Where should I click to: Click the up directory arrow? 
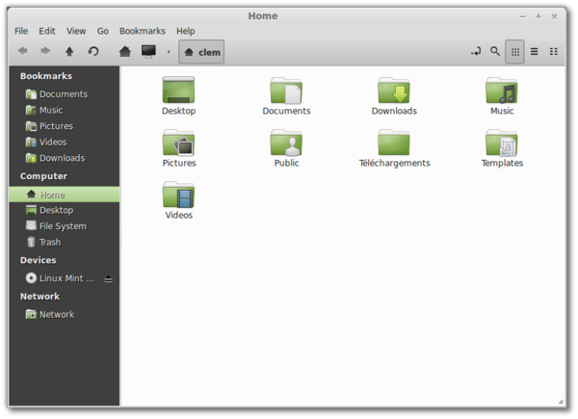68,51
